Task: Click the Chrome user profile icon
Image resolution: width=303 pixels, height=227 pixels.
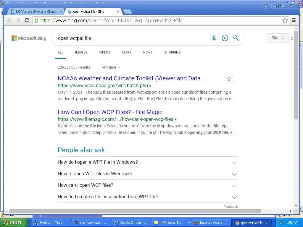Action: point(266,6)
